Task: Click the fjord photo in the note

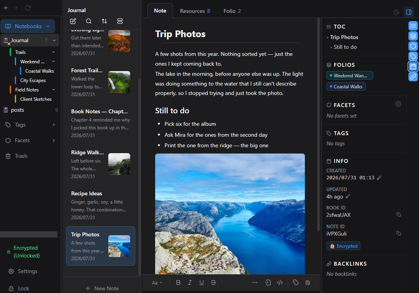Action: click(230, 214)
